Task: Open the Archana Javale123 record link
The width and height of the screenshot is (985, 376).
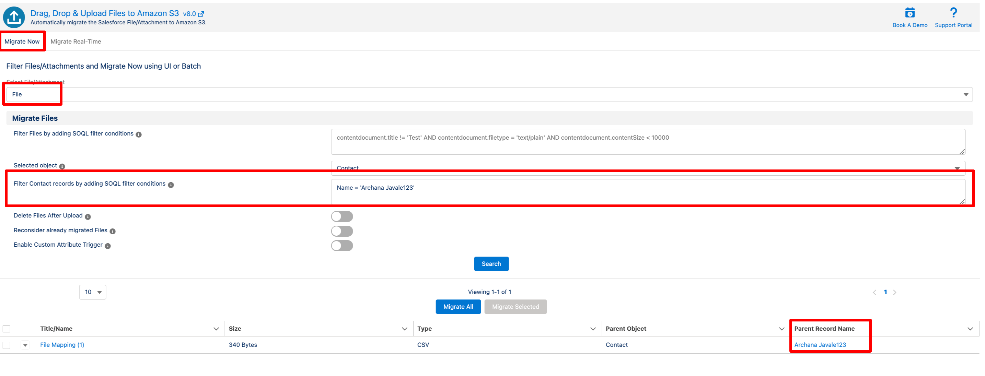Action: (x=820, y=345)
